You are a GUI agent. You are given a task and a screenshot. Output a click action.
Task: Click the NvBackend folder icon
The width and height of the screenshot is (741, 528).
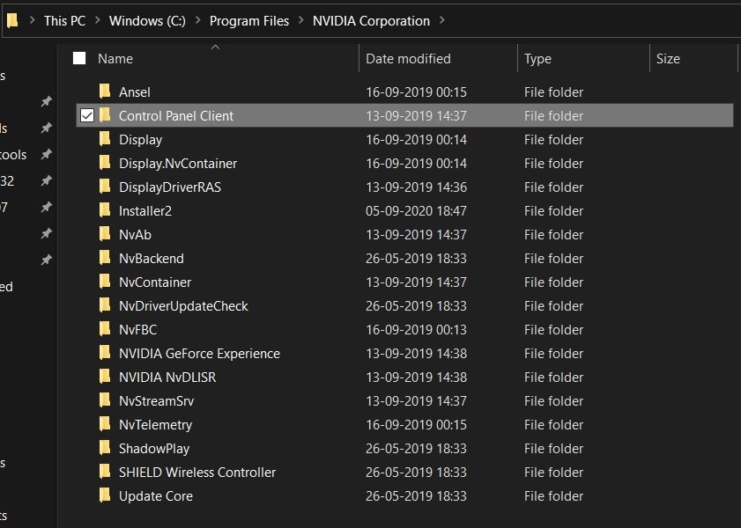click(105, 257)
